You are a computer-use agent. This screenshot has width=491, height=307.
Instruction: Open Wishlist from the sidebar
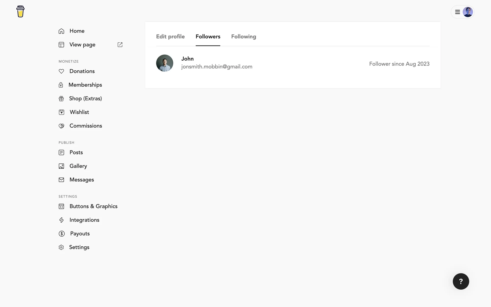click(79, 112)
